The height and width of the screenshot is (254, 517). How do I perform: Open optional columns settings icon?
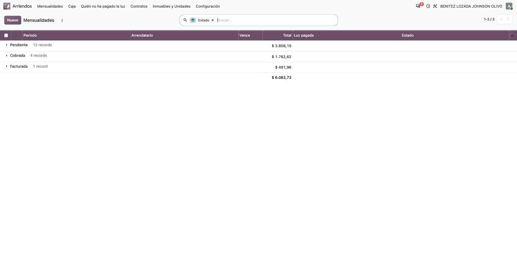(x=512, y=35)
